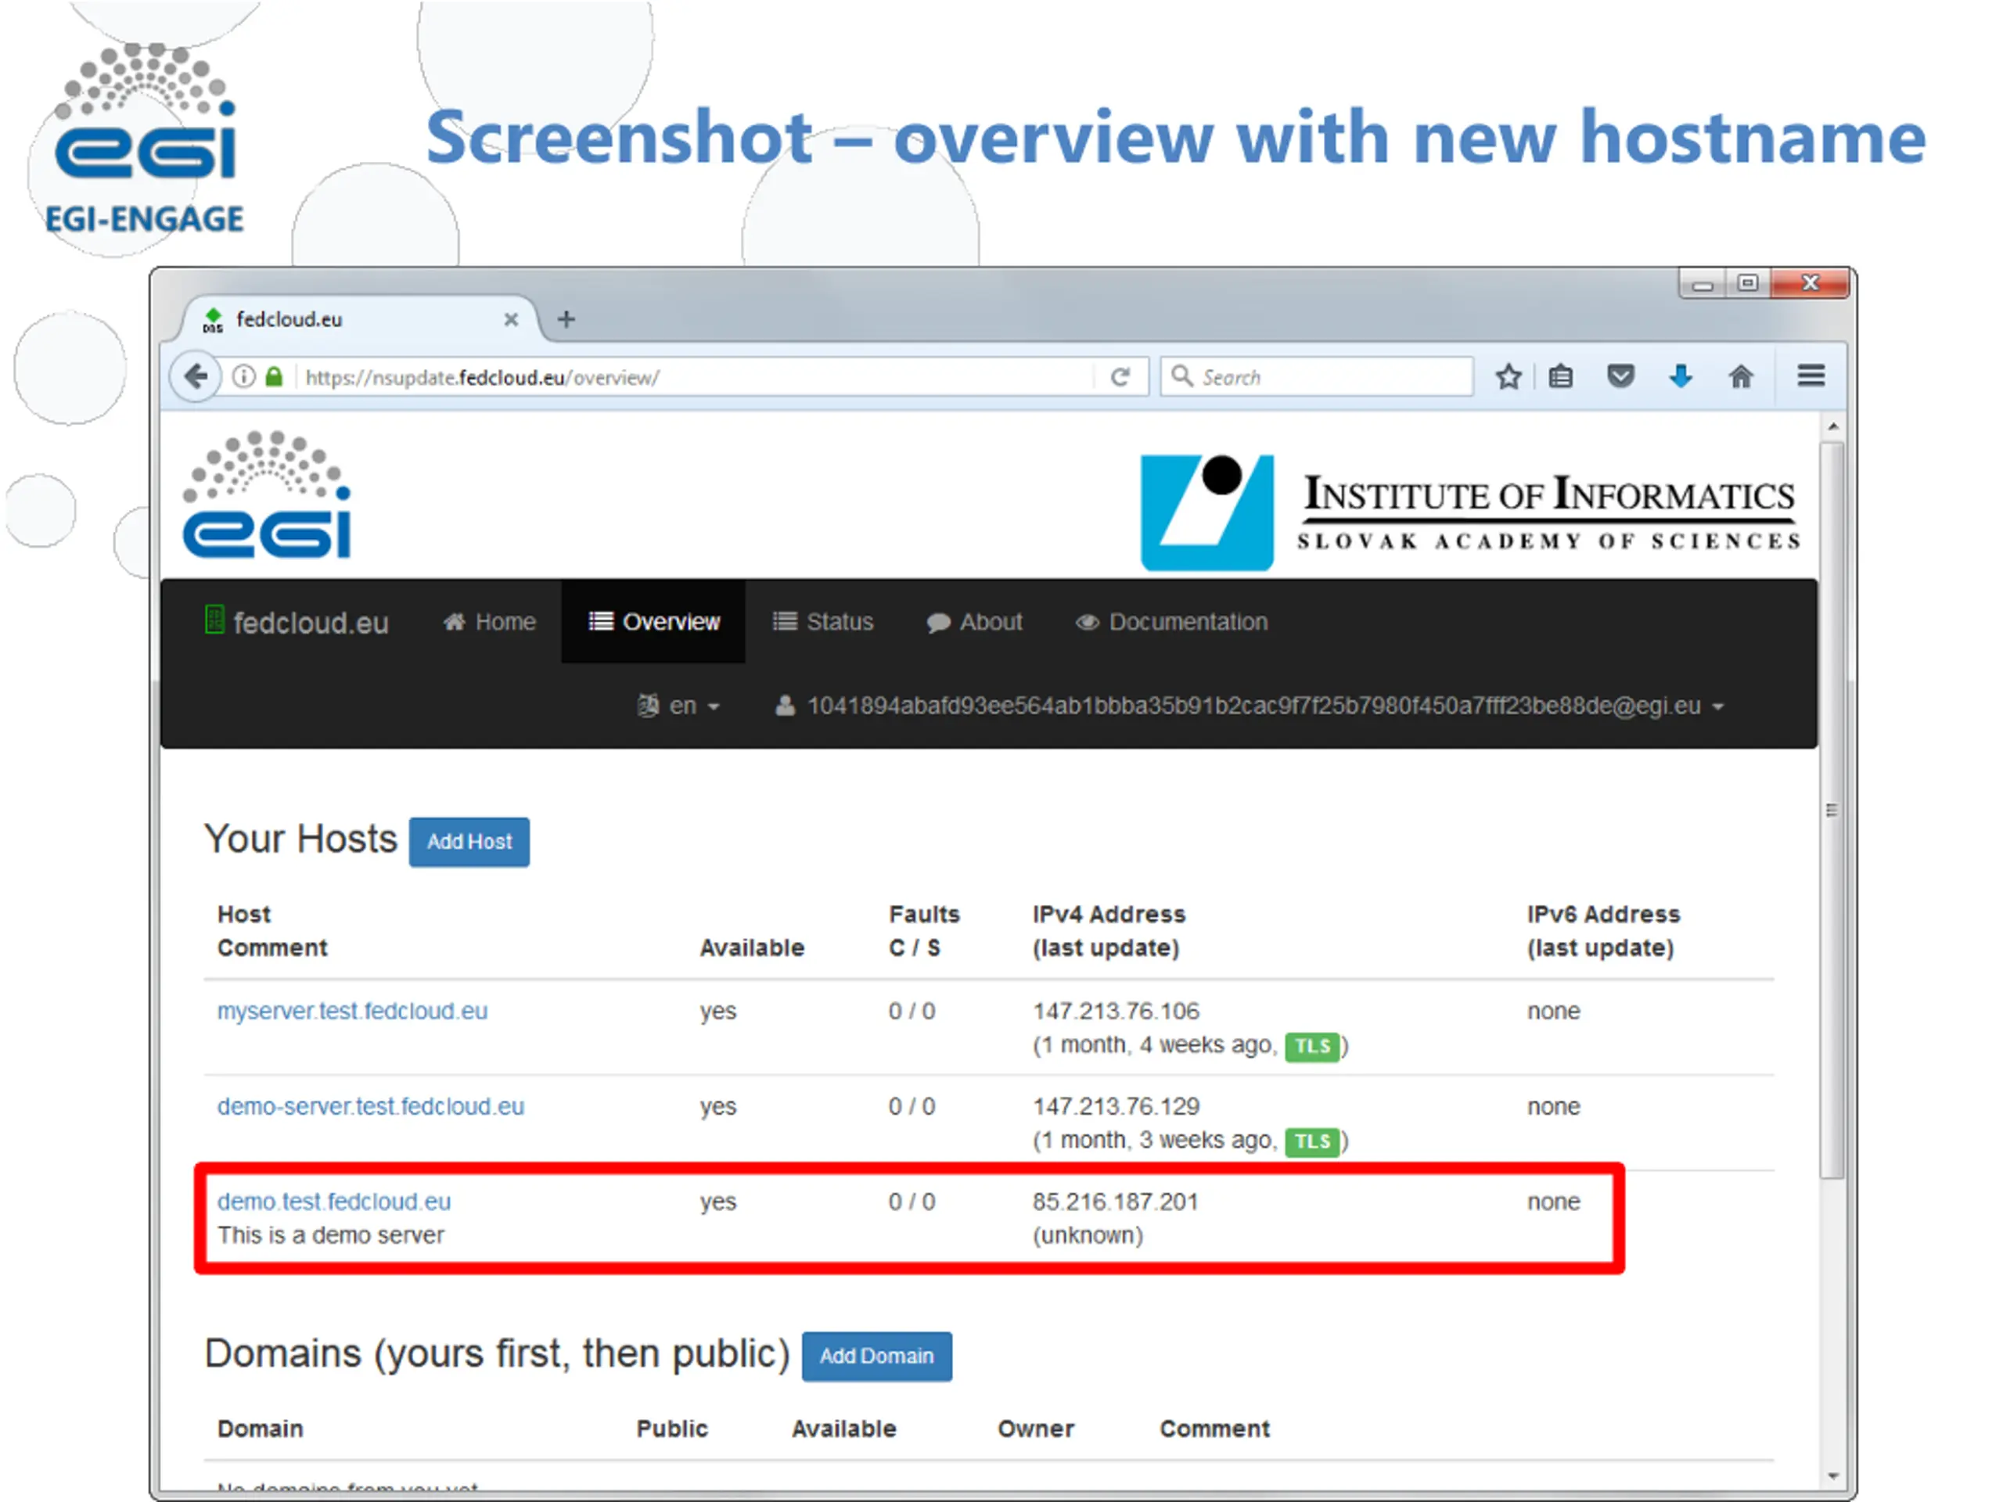Go to browser Home page icon
Image resolution: width=2003 pixels, height=1502 pixels.
coord(1740,375)
